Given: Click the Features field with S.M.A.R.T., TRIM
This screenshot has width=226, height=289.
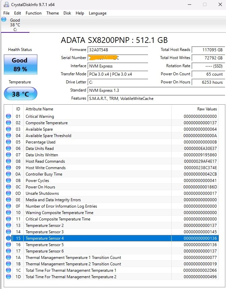Looking at the screenshot, I should [156, 99].
